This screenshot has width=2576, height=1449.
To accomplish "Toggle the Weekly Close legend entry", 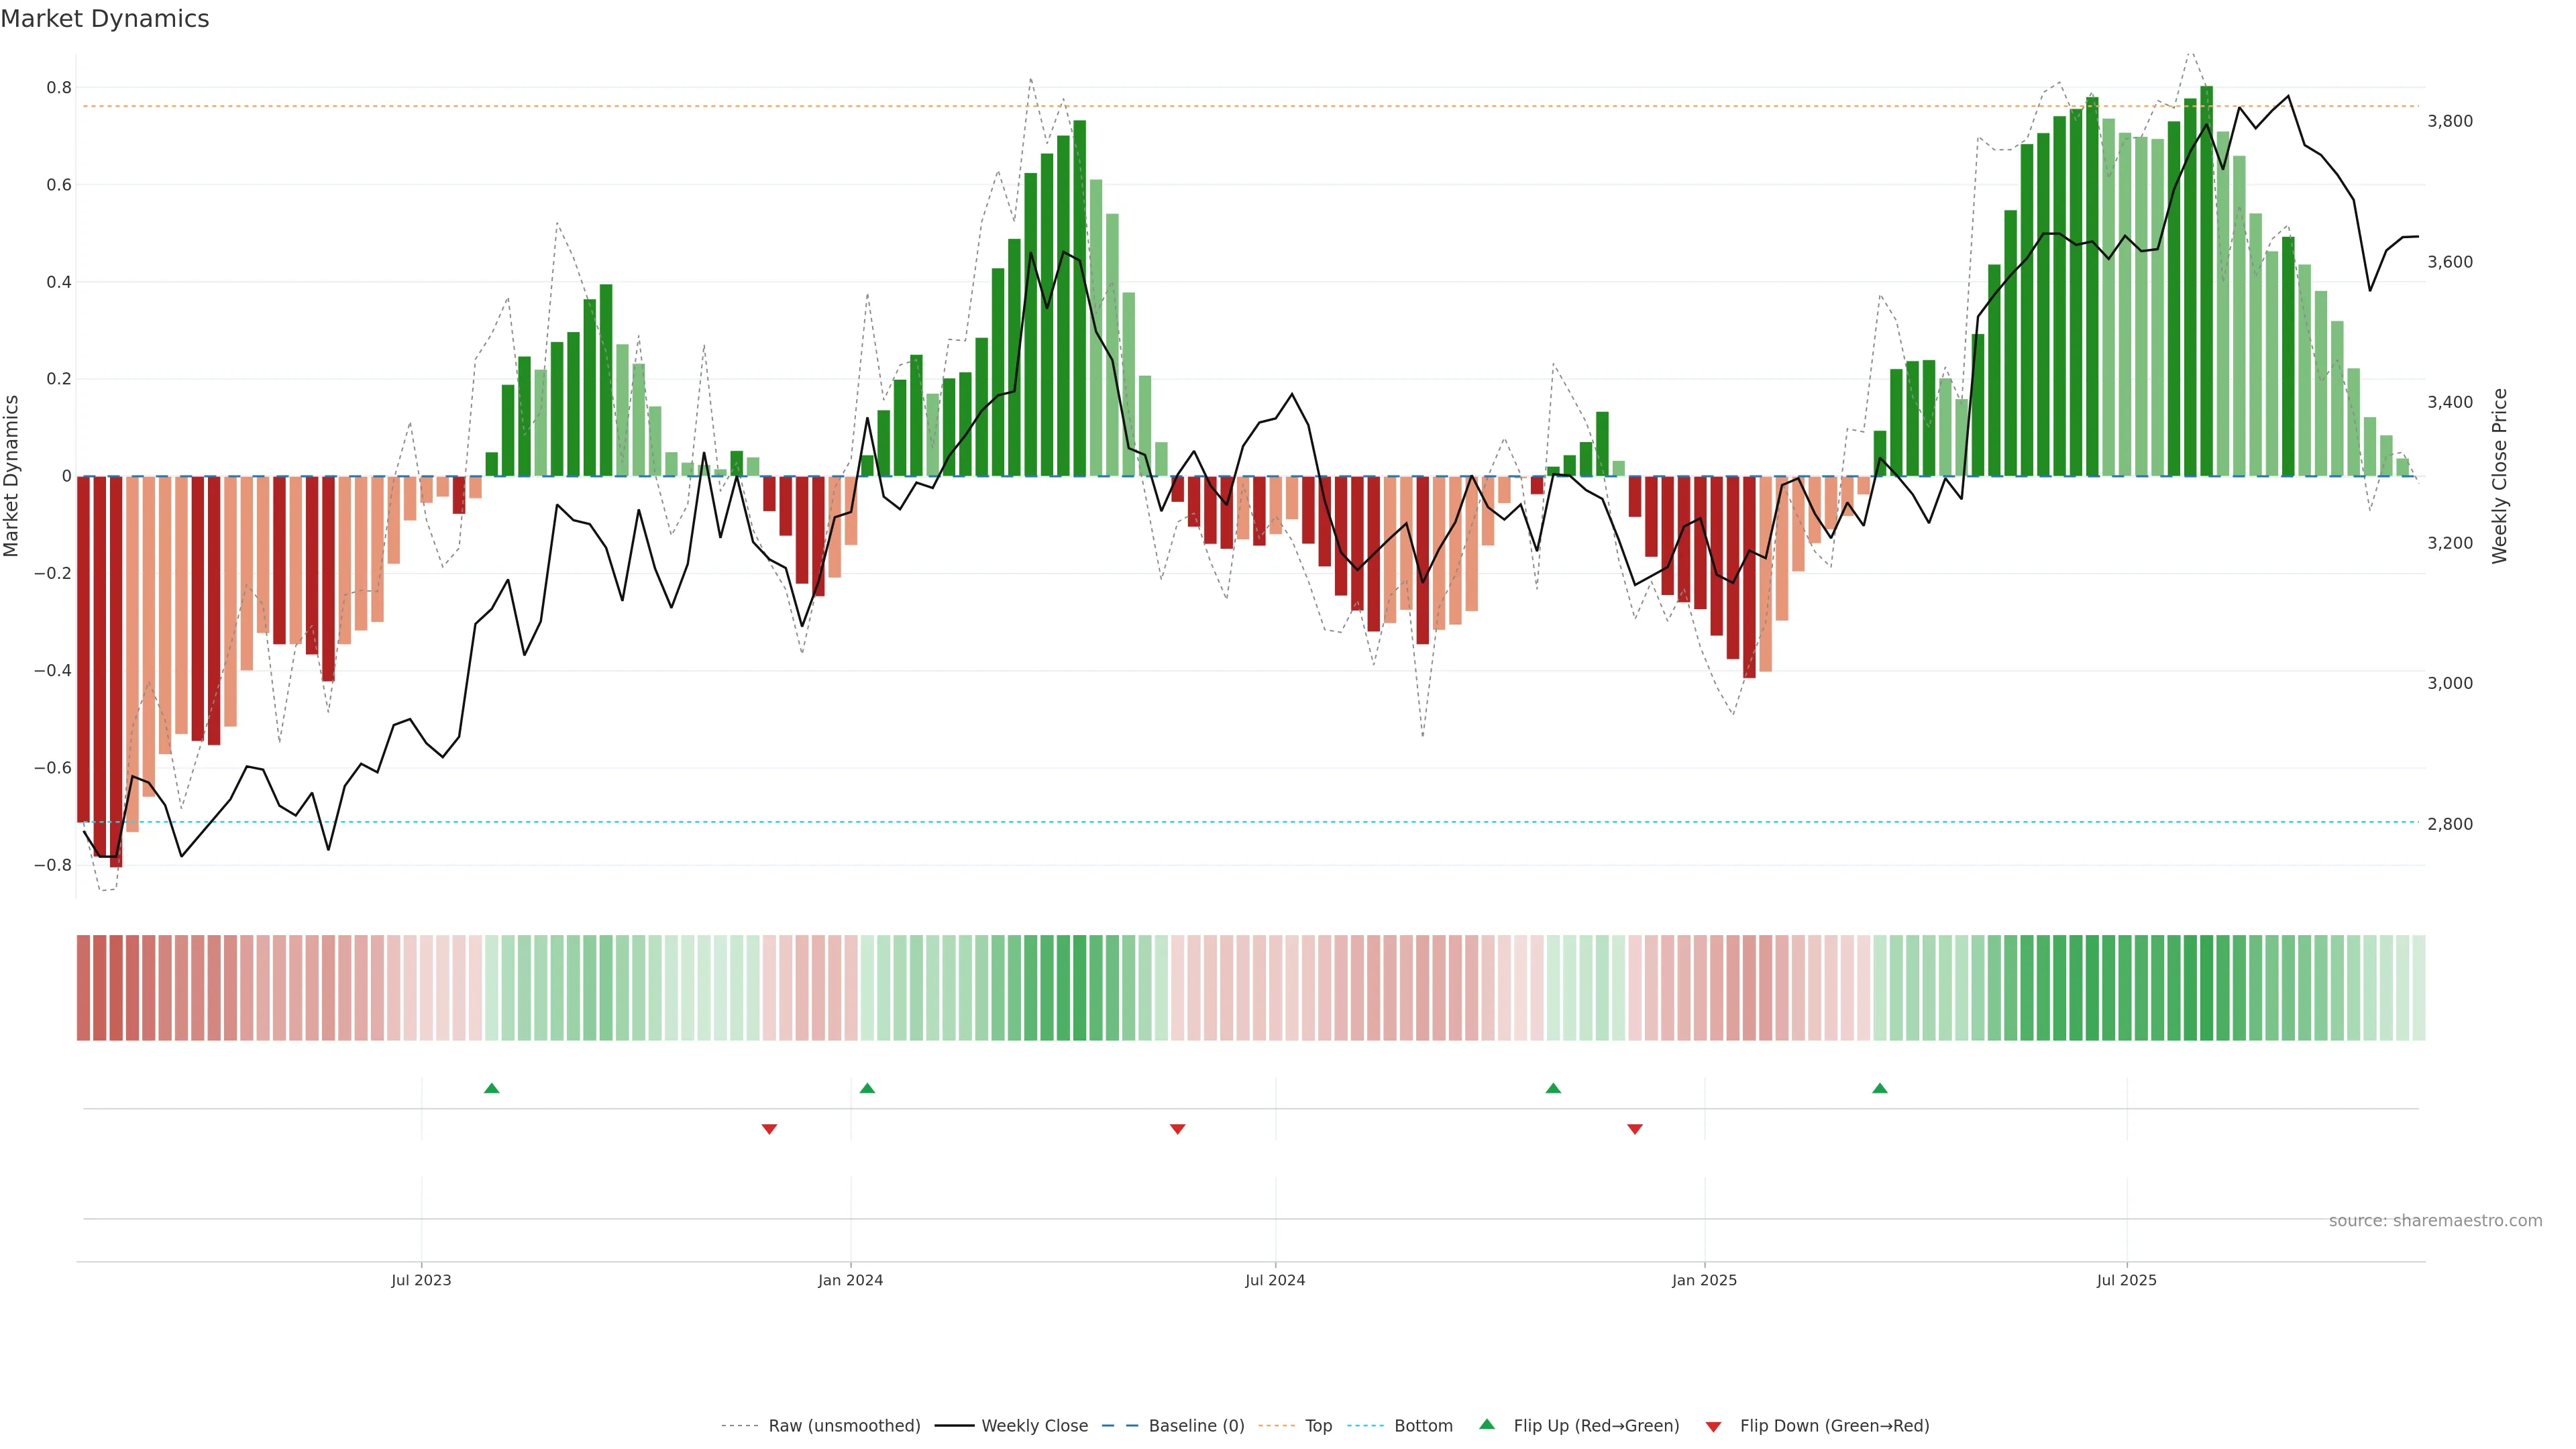I will [x=1034, y=1426].
